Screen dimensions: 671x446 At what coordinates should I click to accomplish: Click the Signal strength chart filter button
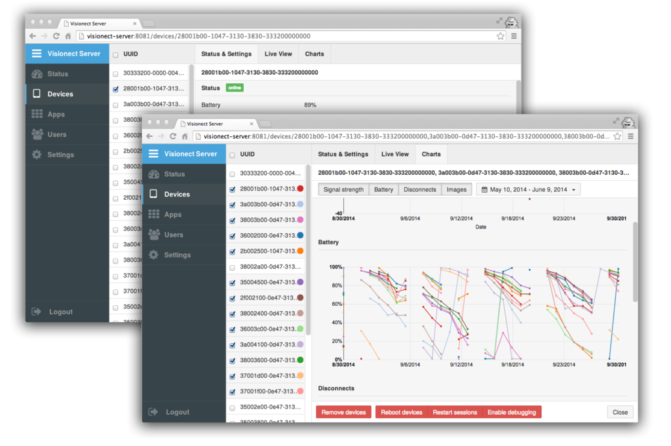click(343, 189)
